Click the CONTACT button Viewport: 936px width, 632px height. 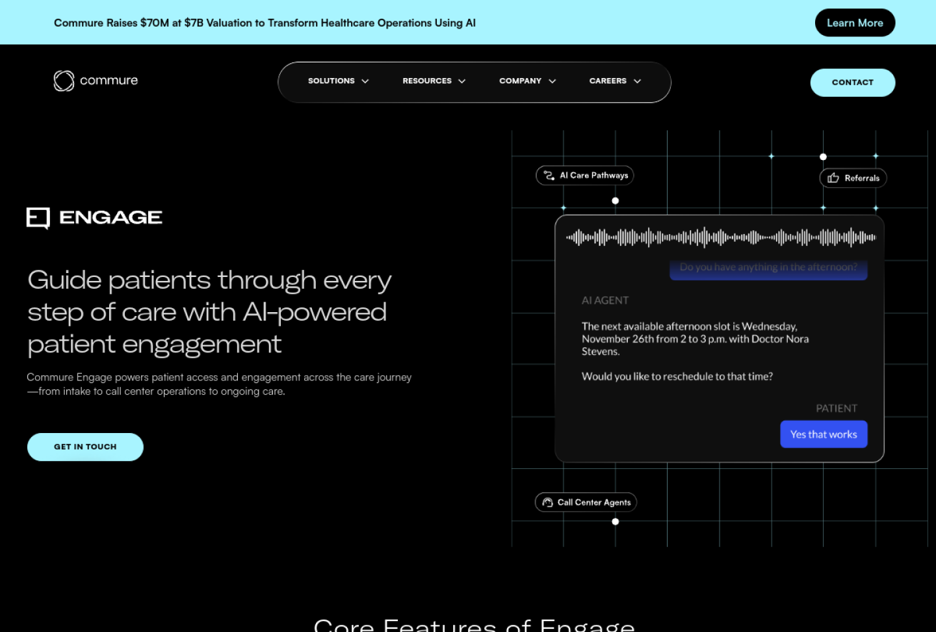coord(853,83)
